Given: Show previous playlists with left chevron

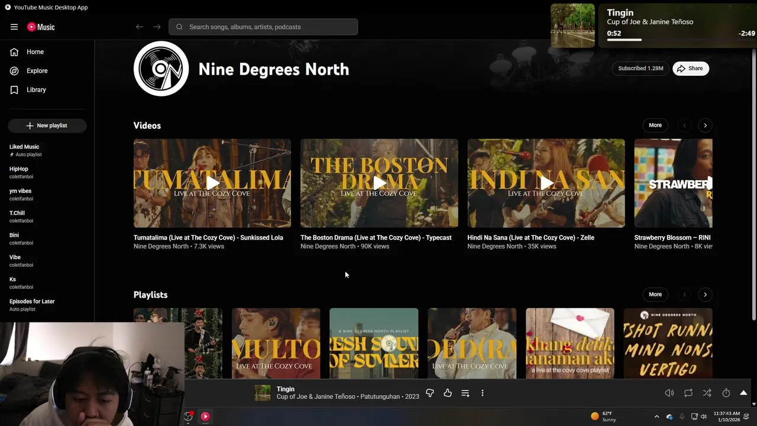Looking at the screenshot, I should (x=685, y=295).
